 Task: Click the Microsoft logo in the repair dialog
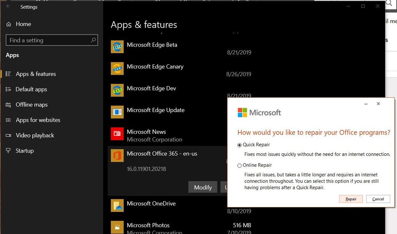click(259, 112)
